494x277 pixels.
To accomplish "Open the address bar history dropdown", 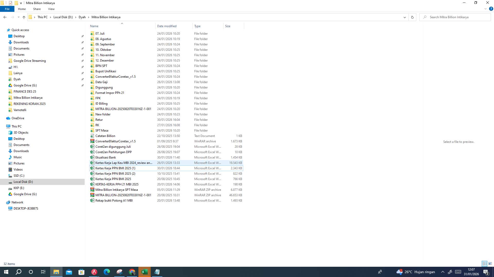I will pyautogui.click(x=404, y=17).
